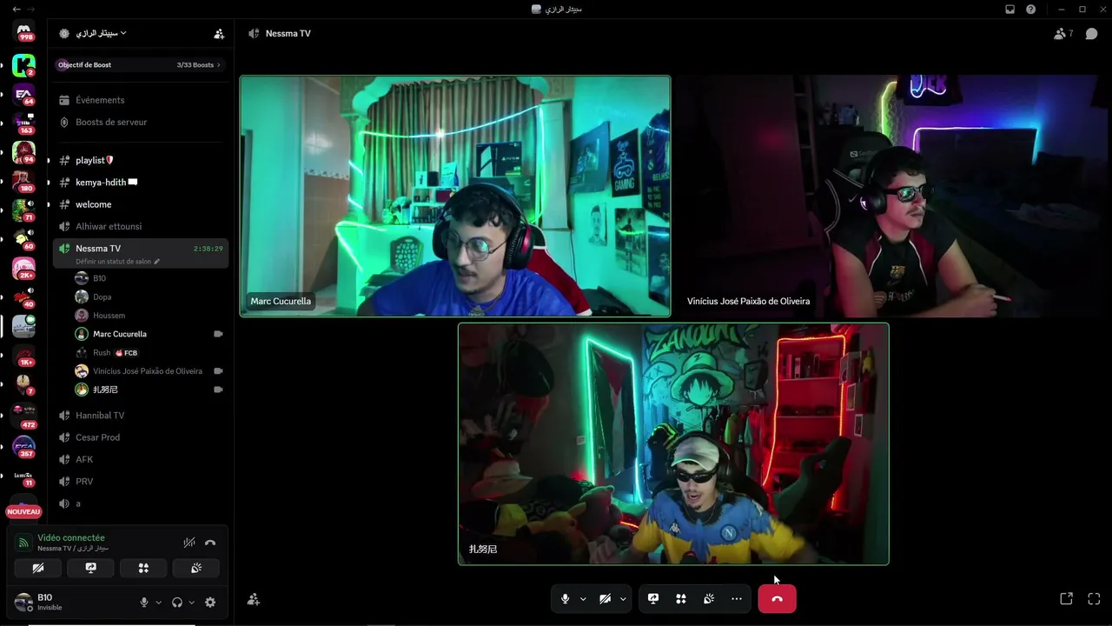Open output device arrow beside the headphones
This screenshot has width=1112, height=626.
tap(191, 602)
